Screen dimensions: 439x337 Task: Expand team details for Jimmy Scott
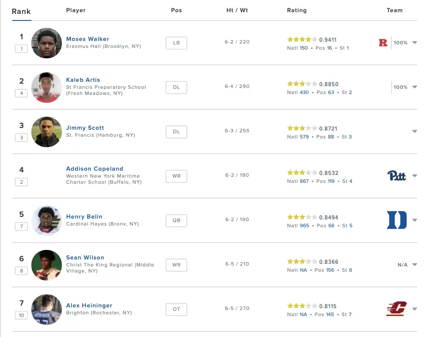pos(415,131)
